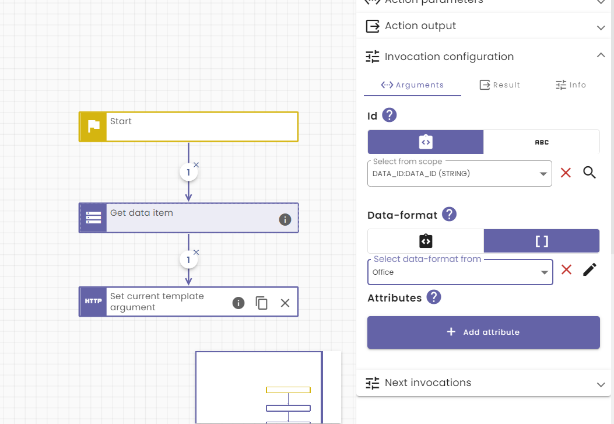This screenshot has height=424, width=614.
Task: Click the help icon beside Attributes
Action: click(433, 297)
